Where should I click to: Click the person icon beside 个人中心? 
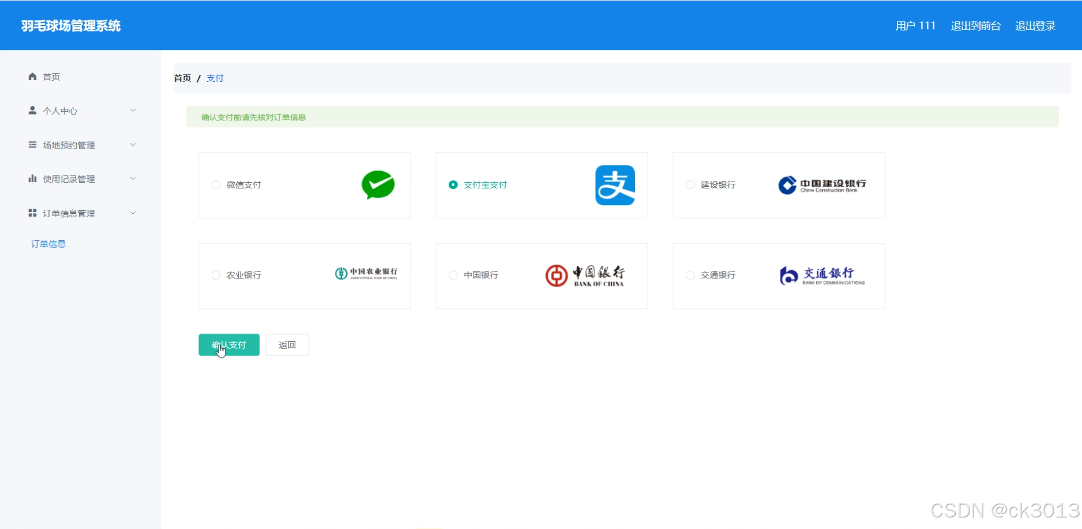tap(32, 110)
